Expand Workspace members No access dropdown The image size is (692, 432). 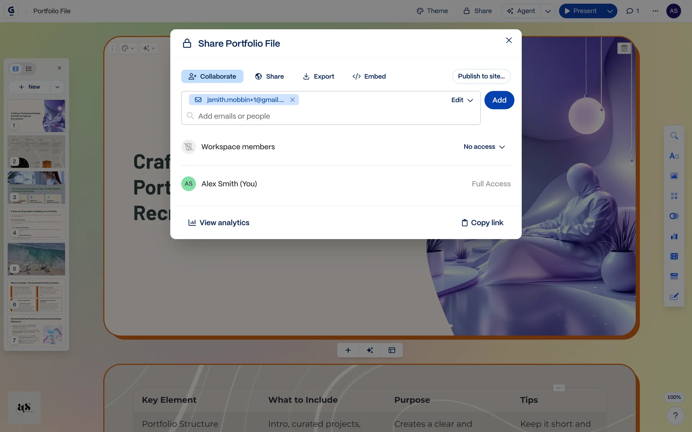coord(484,147)
